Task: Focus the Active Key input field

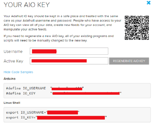Action: click(69, 61)
